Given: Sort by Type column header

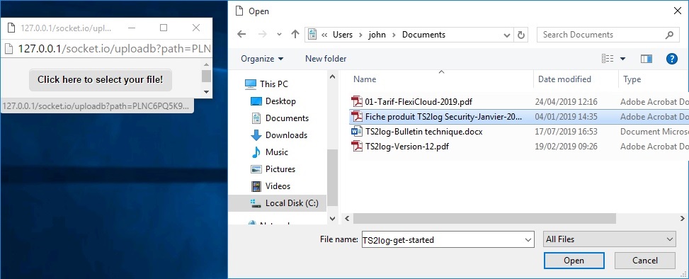Looking at the screenshot, I should pyautogui.click(x=632, y=79).
